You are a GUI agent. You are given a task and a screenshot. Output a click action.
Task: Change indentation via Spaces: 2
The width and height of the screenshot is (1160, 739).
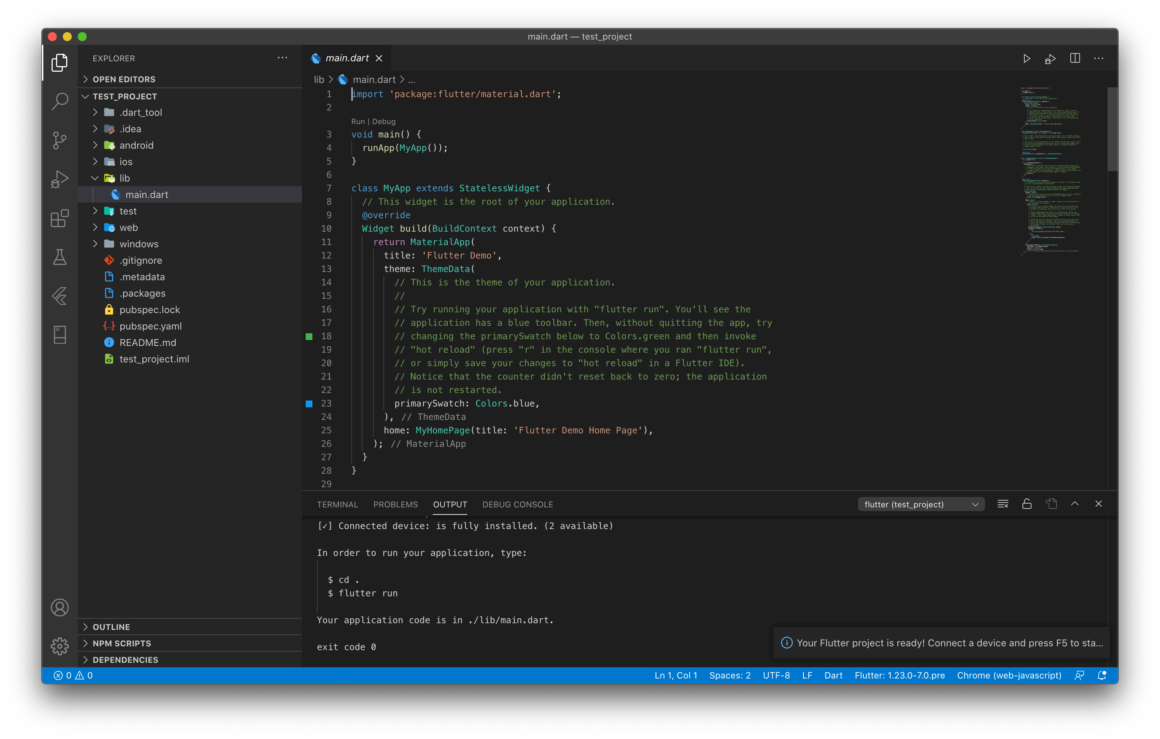pos(730,675)
